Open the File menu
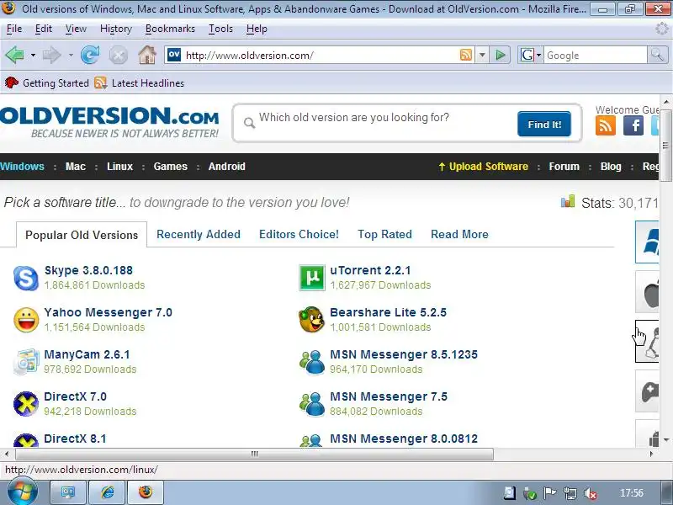This screenshot has width=673, height=505. point(14,29)
